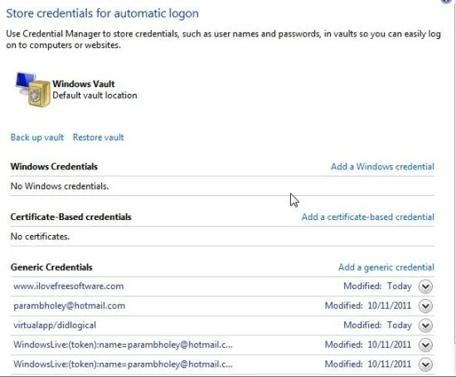Image resolution: width=456 pixels, height=377 pixels.
Task: Click the Windows Vault safe icon
Action: (x=32, y=90)
